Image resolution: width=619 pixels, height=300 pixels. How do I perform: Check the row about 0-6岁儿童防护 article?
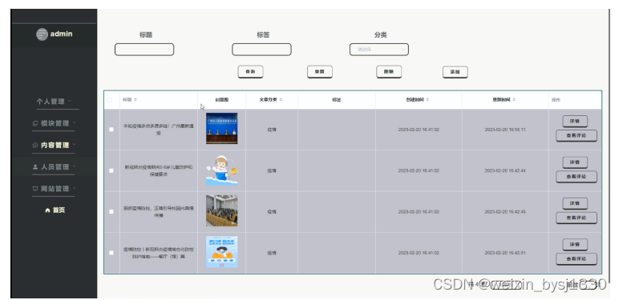[x=111, y=170]
